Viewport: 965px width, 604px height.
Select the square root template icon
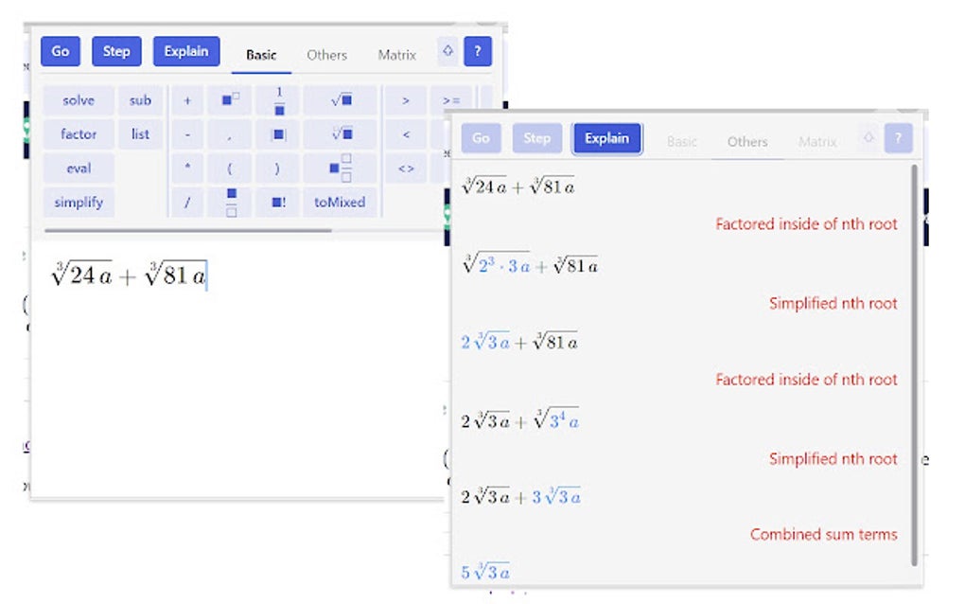pyautogui.click(x=341, y=100)
